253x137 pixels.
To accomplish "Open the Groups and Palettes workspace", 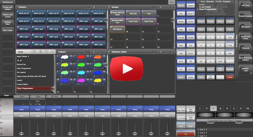I will 8,8.
